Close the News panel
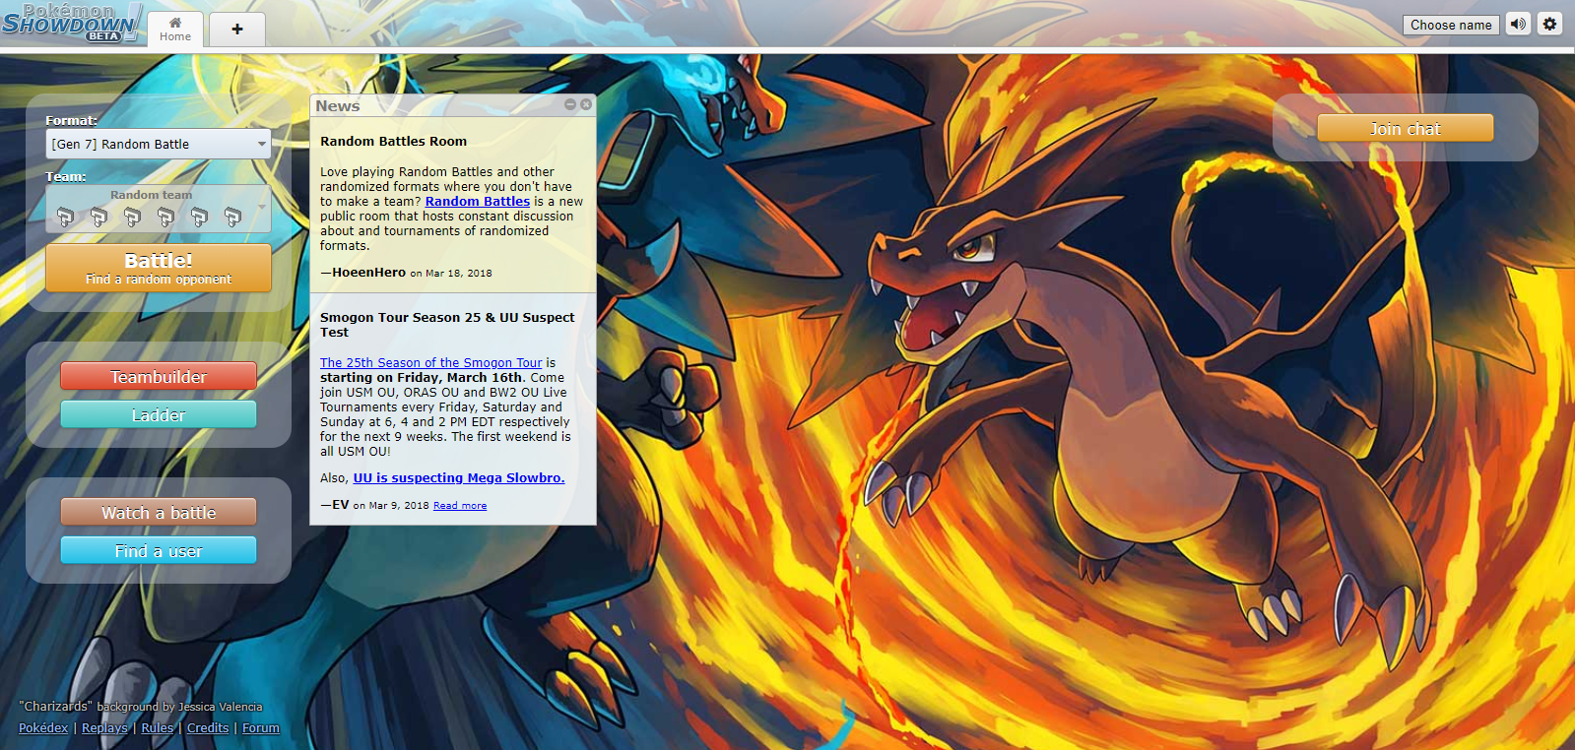The image size is (1575, 750). pos(586,104)
